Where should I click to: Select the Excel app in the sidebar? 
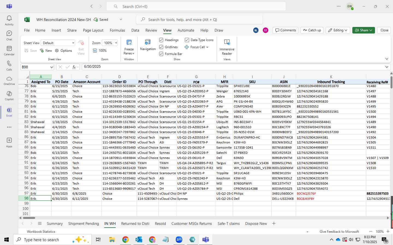pyautogui.click(x=9, y=112)
